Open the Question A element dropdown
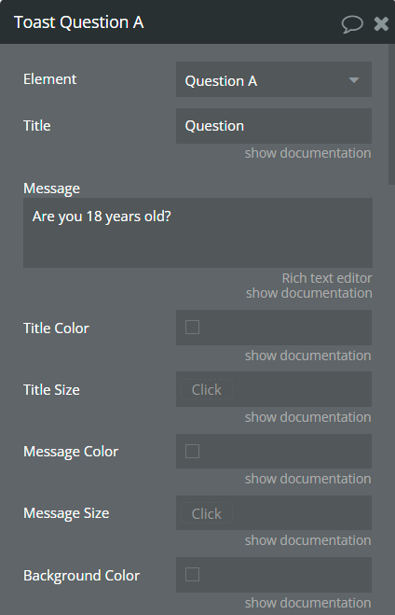This screenshot has width=395, height=615. [274, 79]
